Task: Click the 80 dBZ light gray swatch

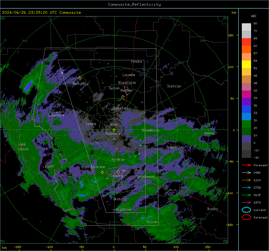Action: click(246, 27)
